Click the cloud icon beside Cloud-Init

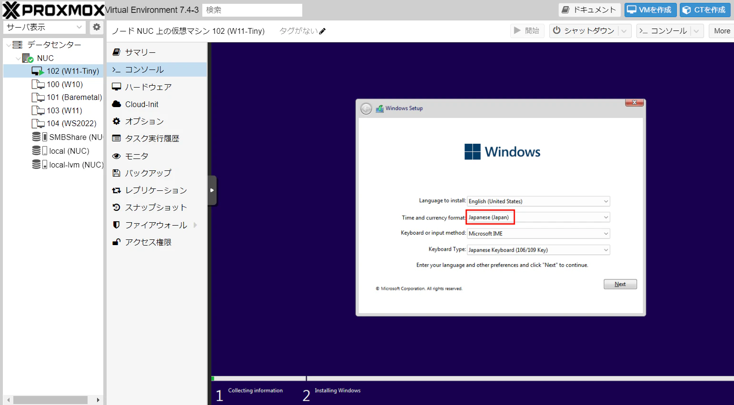pyautogui.click(x=116, y=104)
